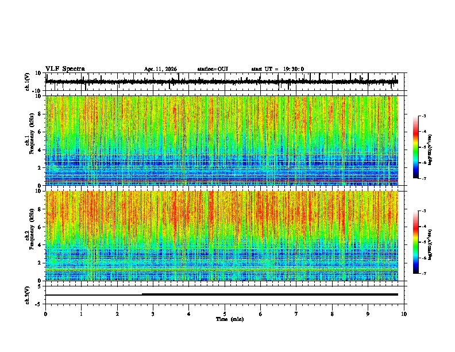This screenshot has height=352, width=455.
Task: Click time axis tick label "9"
Action: click(x=368, y=313)
